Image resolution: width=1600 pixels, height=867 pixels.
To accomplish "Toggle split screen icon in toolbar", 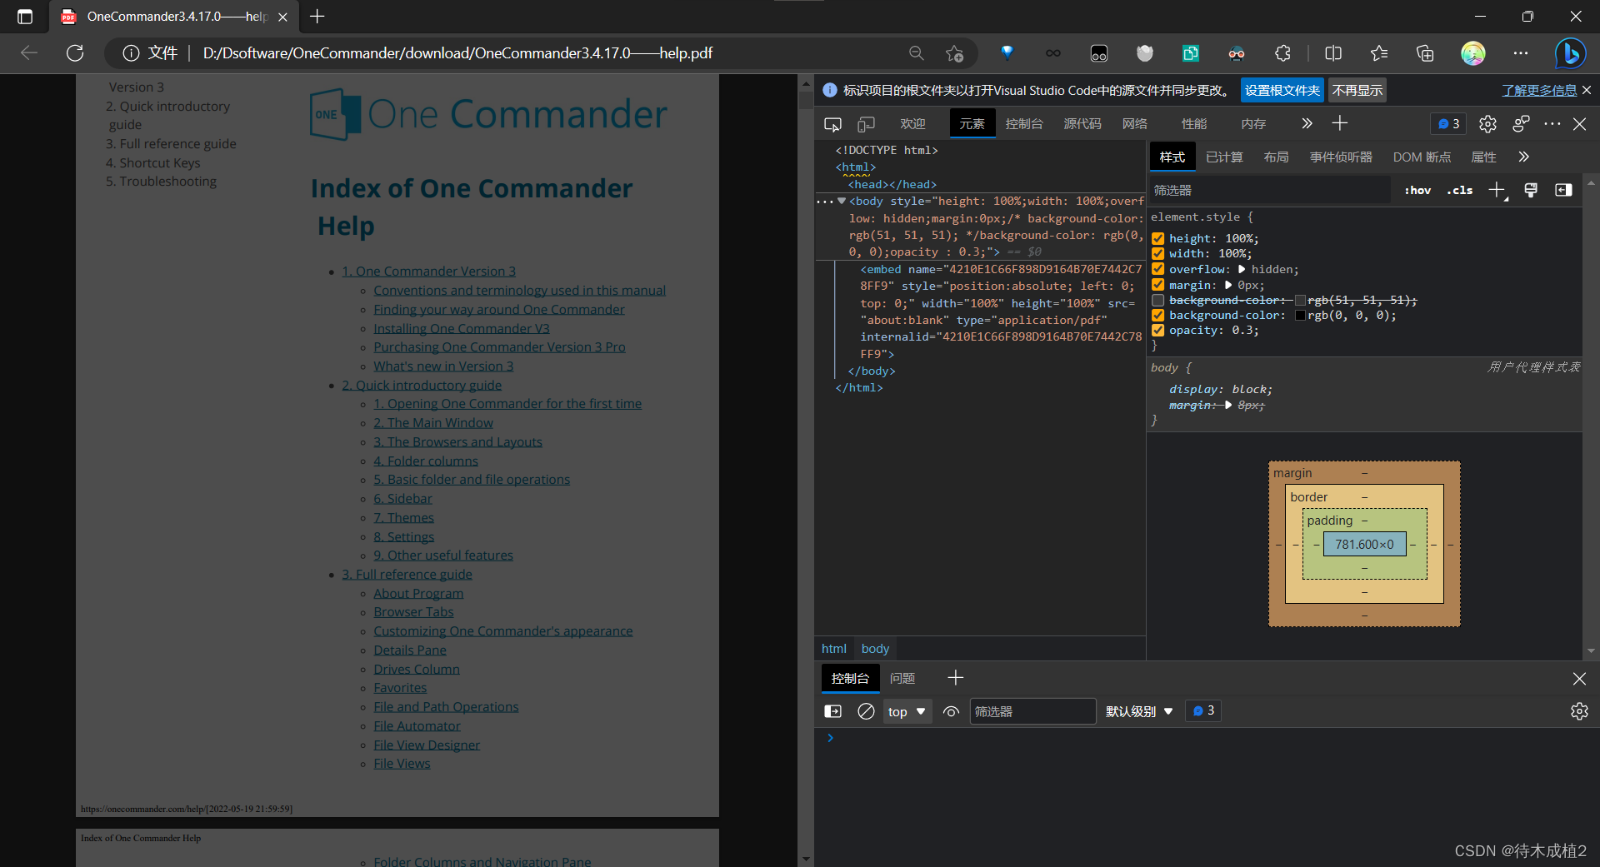I will [1333, 53].
